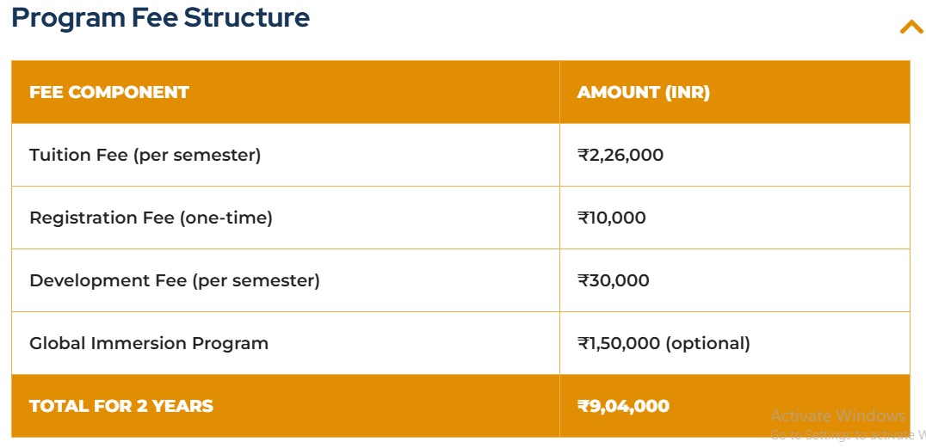Click the Global Immersion Program label

pos(149,344)
